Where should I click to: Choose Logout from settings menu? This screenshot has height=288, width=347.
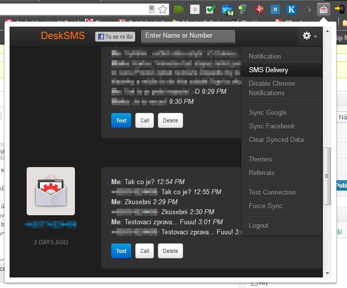pos(282,225)
